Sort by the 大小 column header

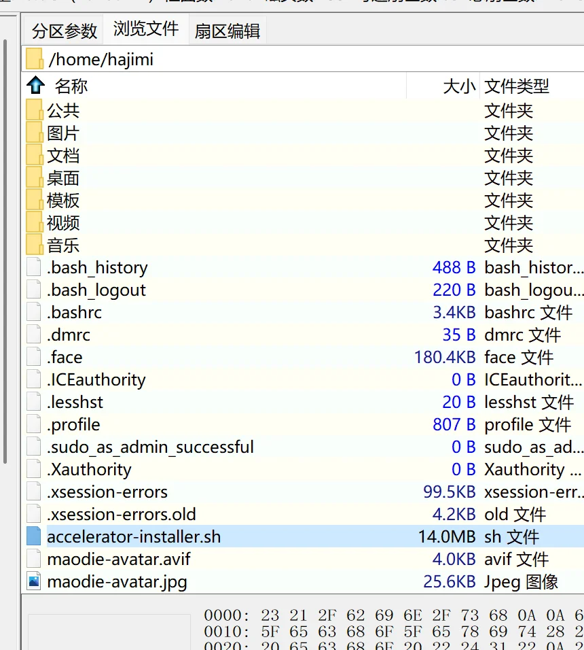pos(459,86)
